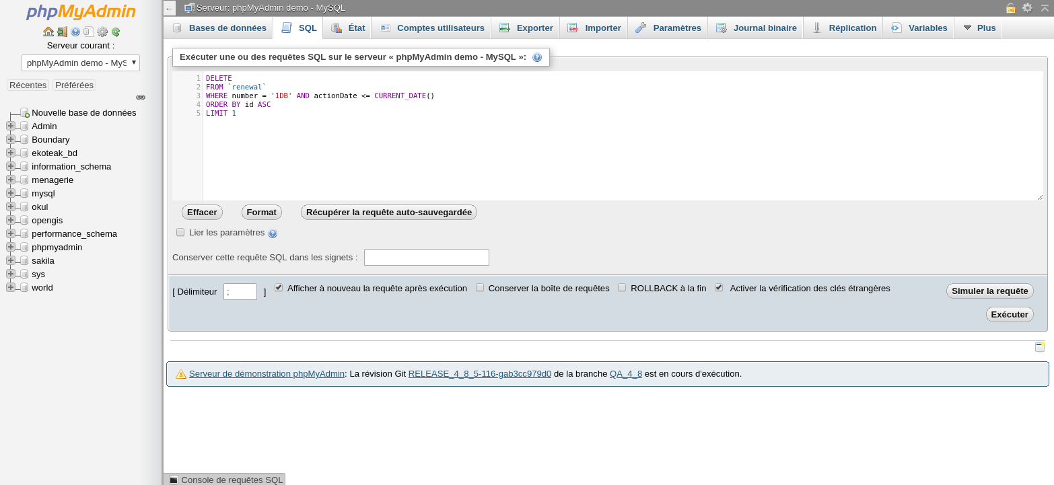
Task: Reload the navigation panel with the green refresh icon
Action: click(x=116, y=32)
